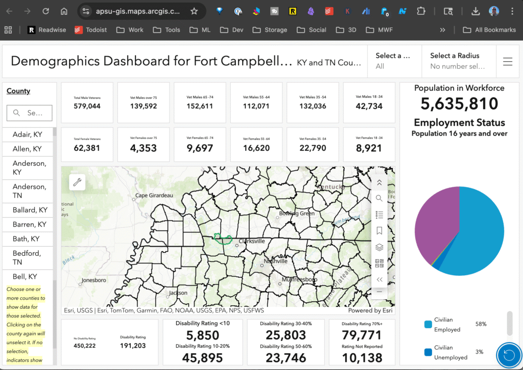Open the map legend icon
This screenshot has width=523, height=370.
tap(379, 215)
